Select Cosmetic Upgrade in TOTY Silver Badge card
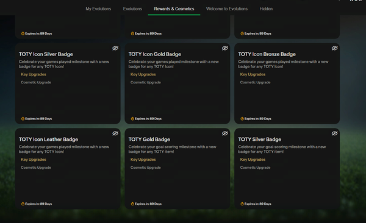366x223 pixels. [x=256, y=168]
